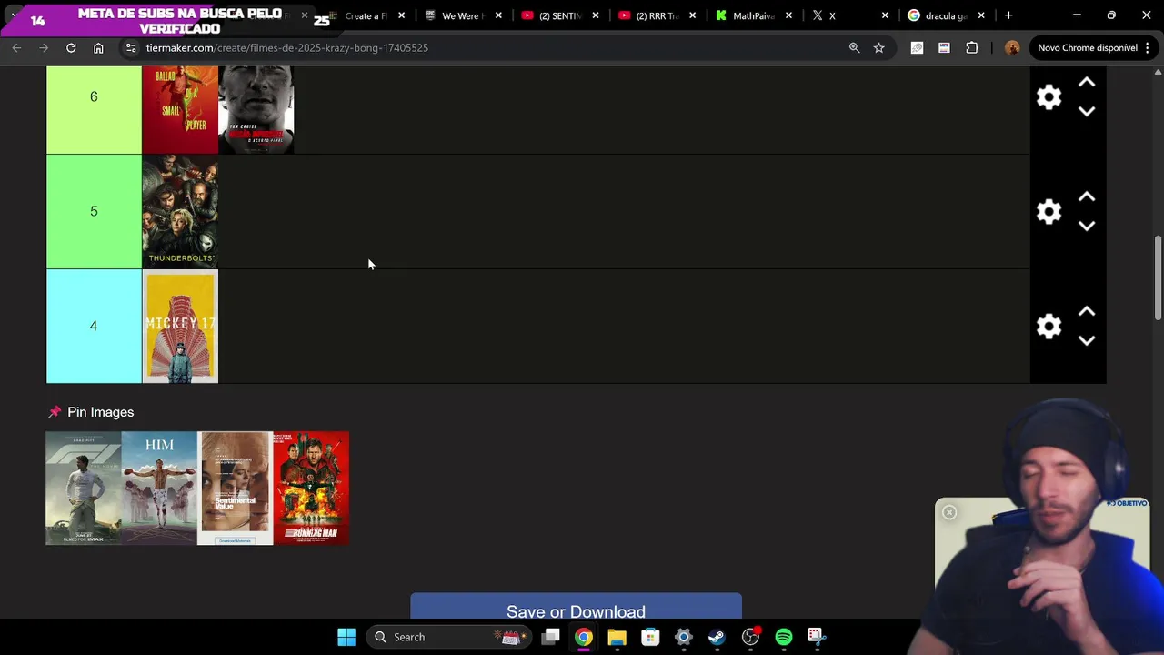Close the dracula Google tab
Screen dimensions: 1164x655
[x=981, y=15]
